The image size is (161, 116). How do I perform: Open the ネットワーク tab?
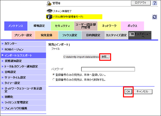tap(109, 26)
